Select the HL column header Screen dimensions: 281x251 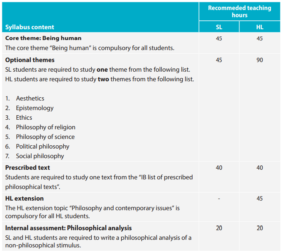[260, 27]
